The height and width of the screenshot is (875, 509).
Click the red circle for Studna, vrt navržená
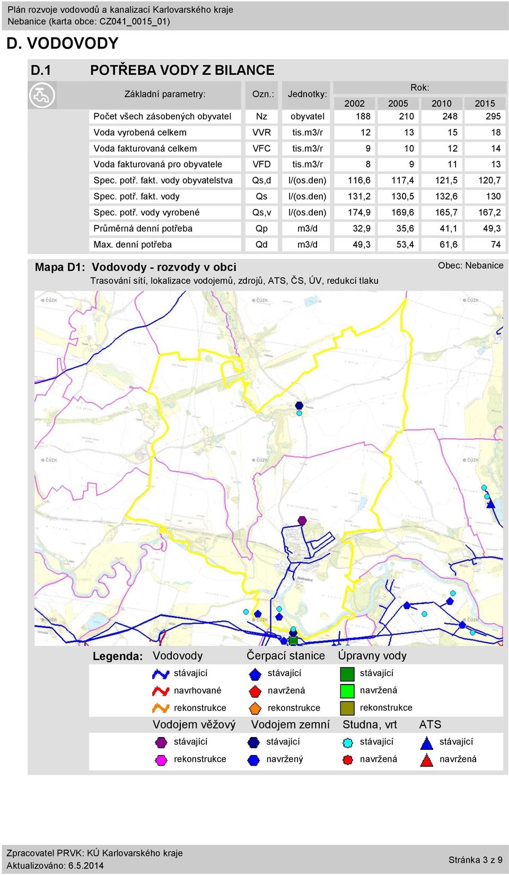pos(348,760)
